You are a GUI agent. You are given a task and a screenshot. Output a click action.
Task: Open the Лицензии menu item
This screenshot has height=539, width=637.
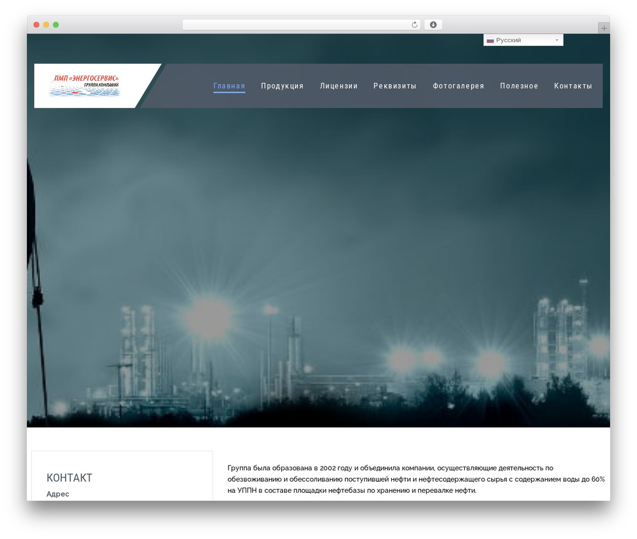coord(338,86)
